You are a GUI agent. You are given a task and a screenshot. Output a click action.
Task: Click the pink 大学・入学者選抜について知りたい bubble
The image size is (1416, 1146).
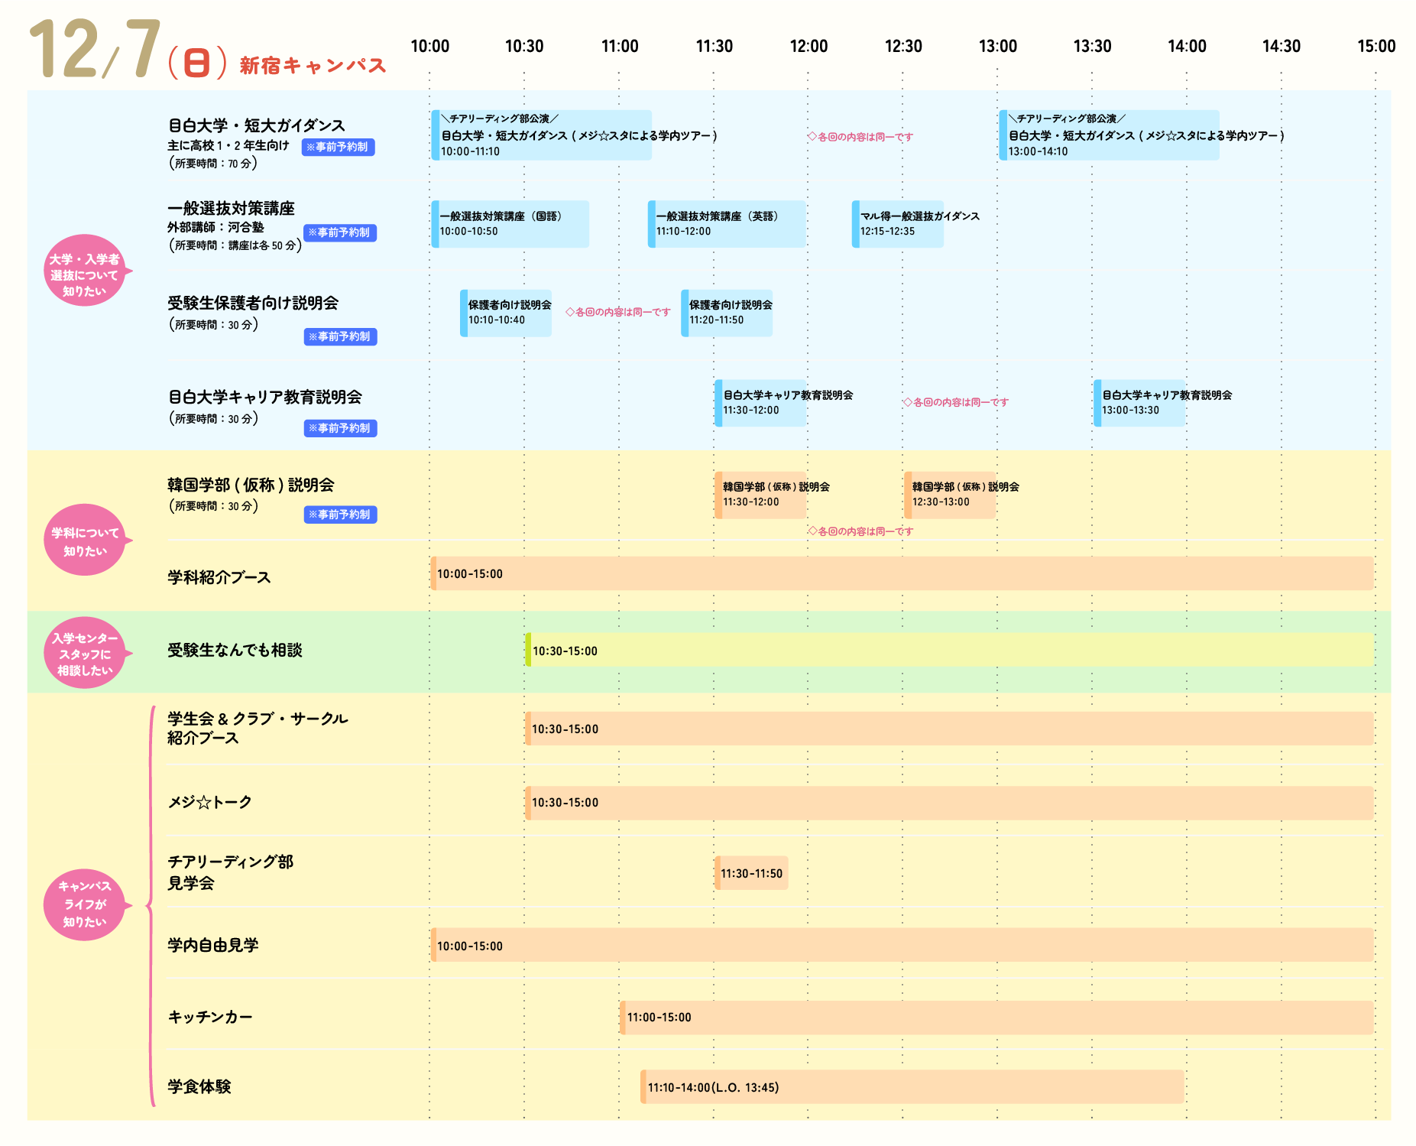[x=85, y=271]
